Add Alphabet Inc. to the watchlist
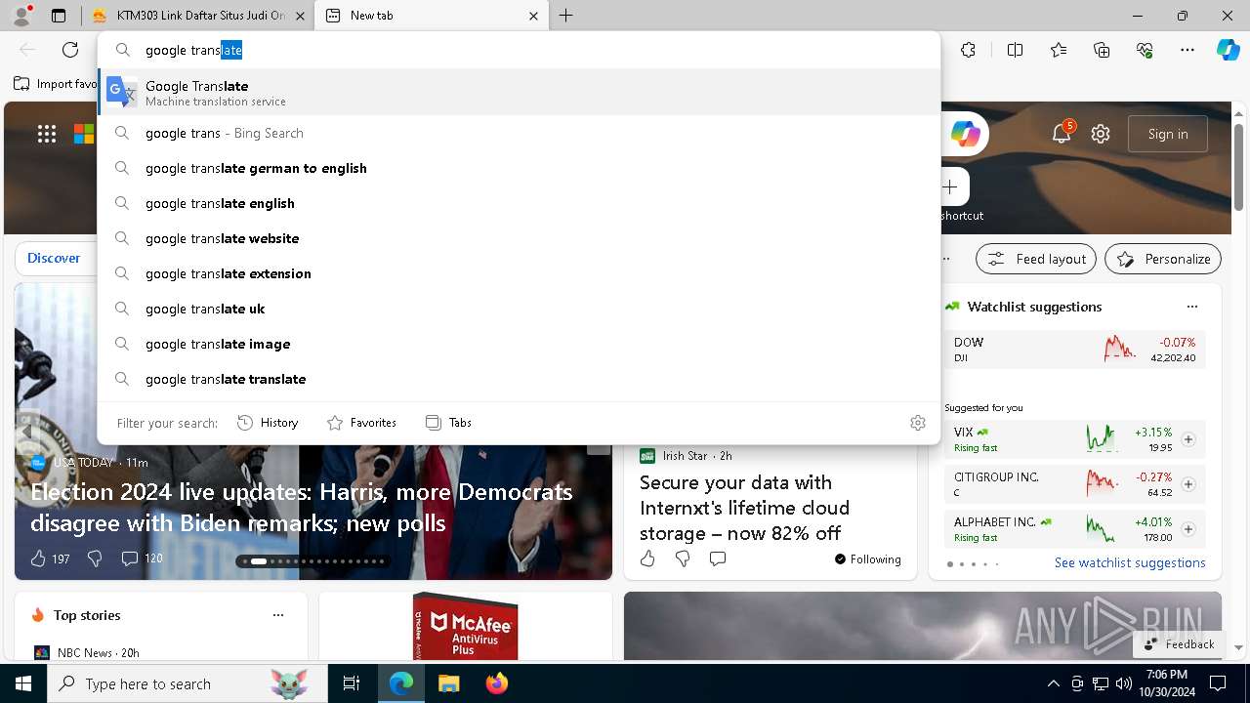Viewport: 1250px width, 703px height. tap(1188, 529)
